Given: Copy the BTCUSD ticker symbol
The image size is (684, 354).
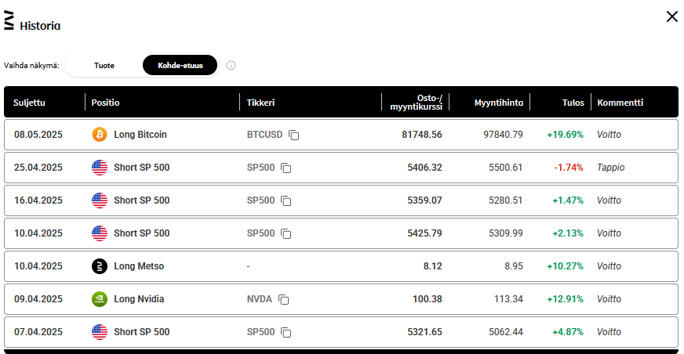Looking at the screenshot, I should point(294,135).
